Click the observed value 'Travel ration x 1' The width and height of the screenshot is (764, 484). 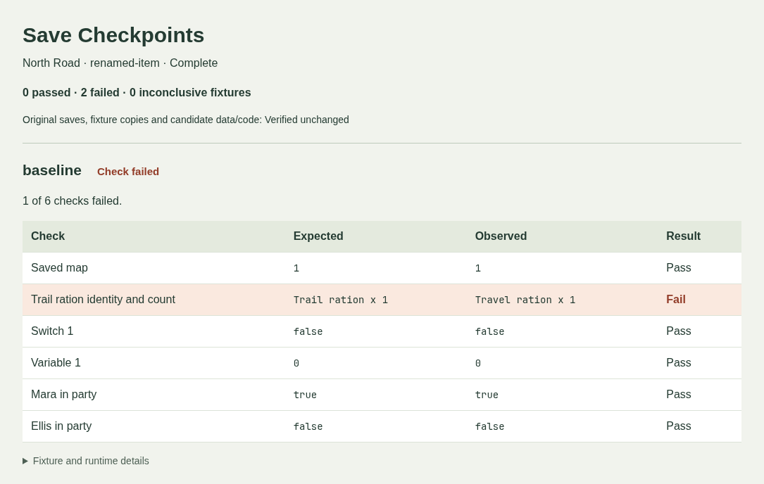coord(525,300)
